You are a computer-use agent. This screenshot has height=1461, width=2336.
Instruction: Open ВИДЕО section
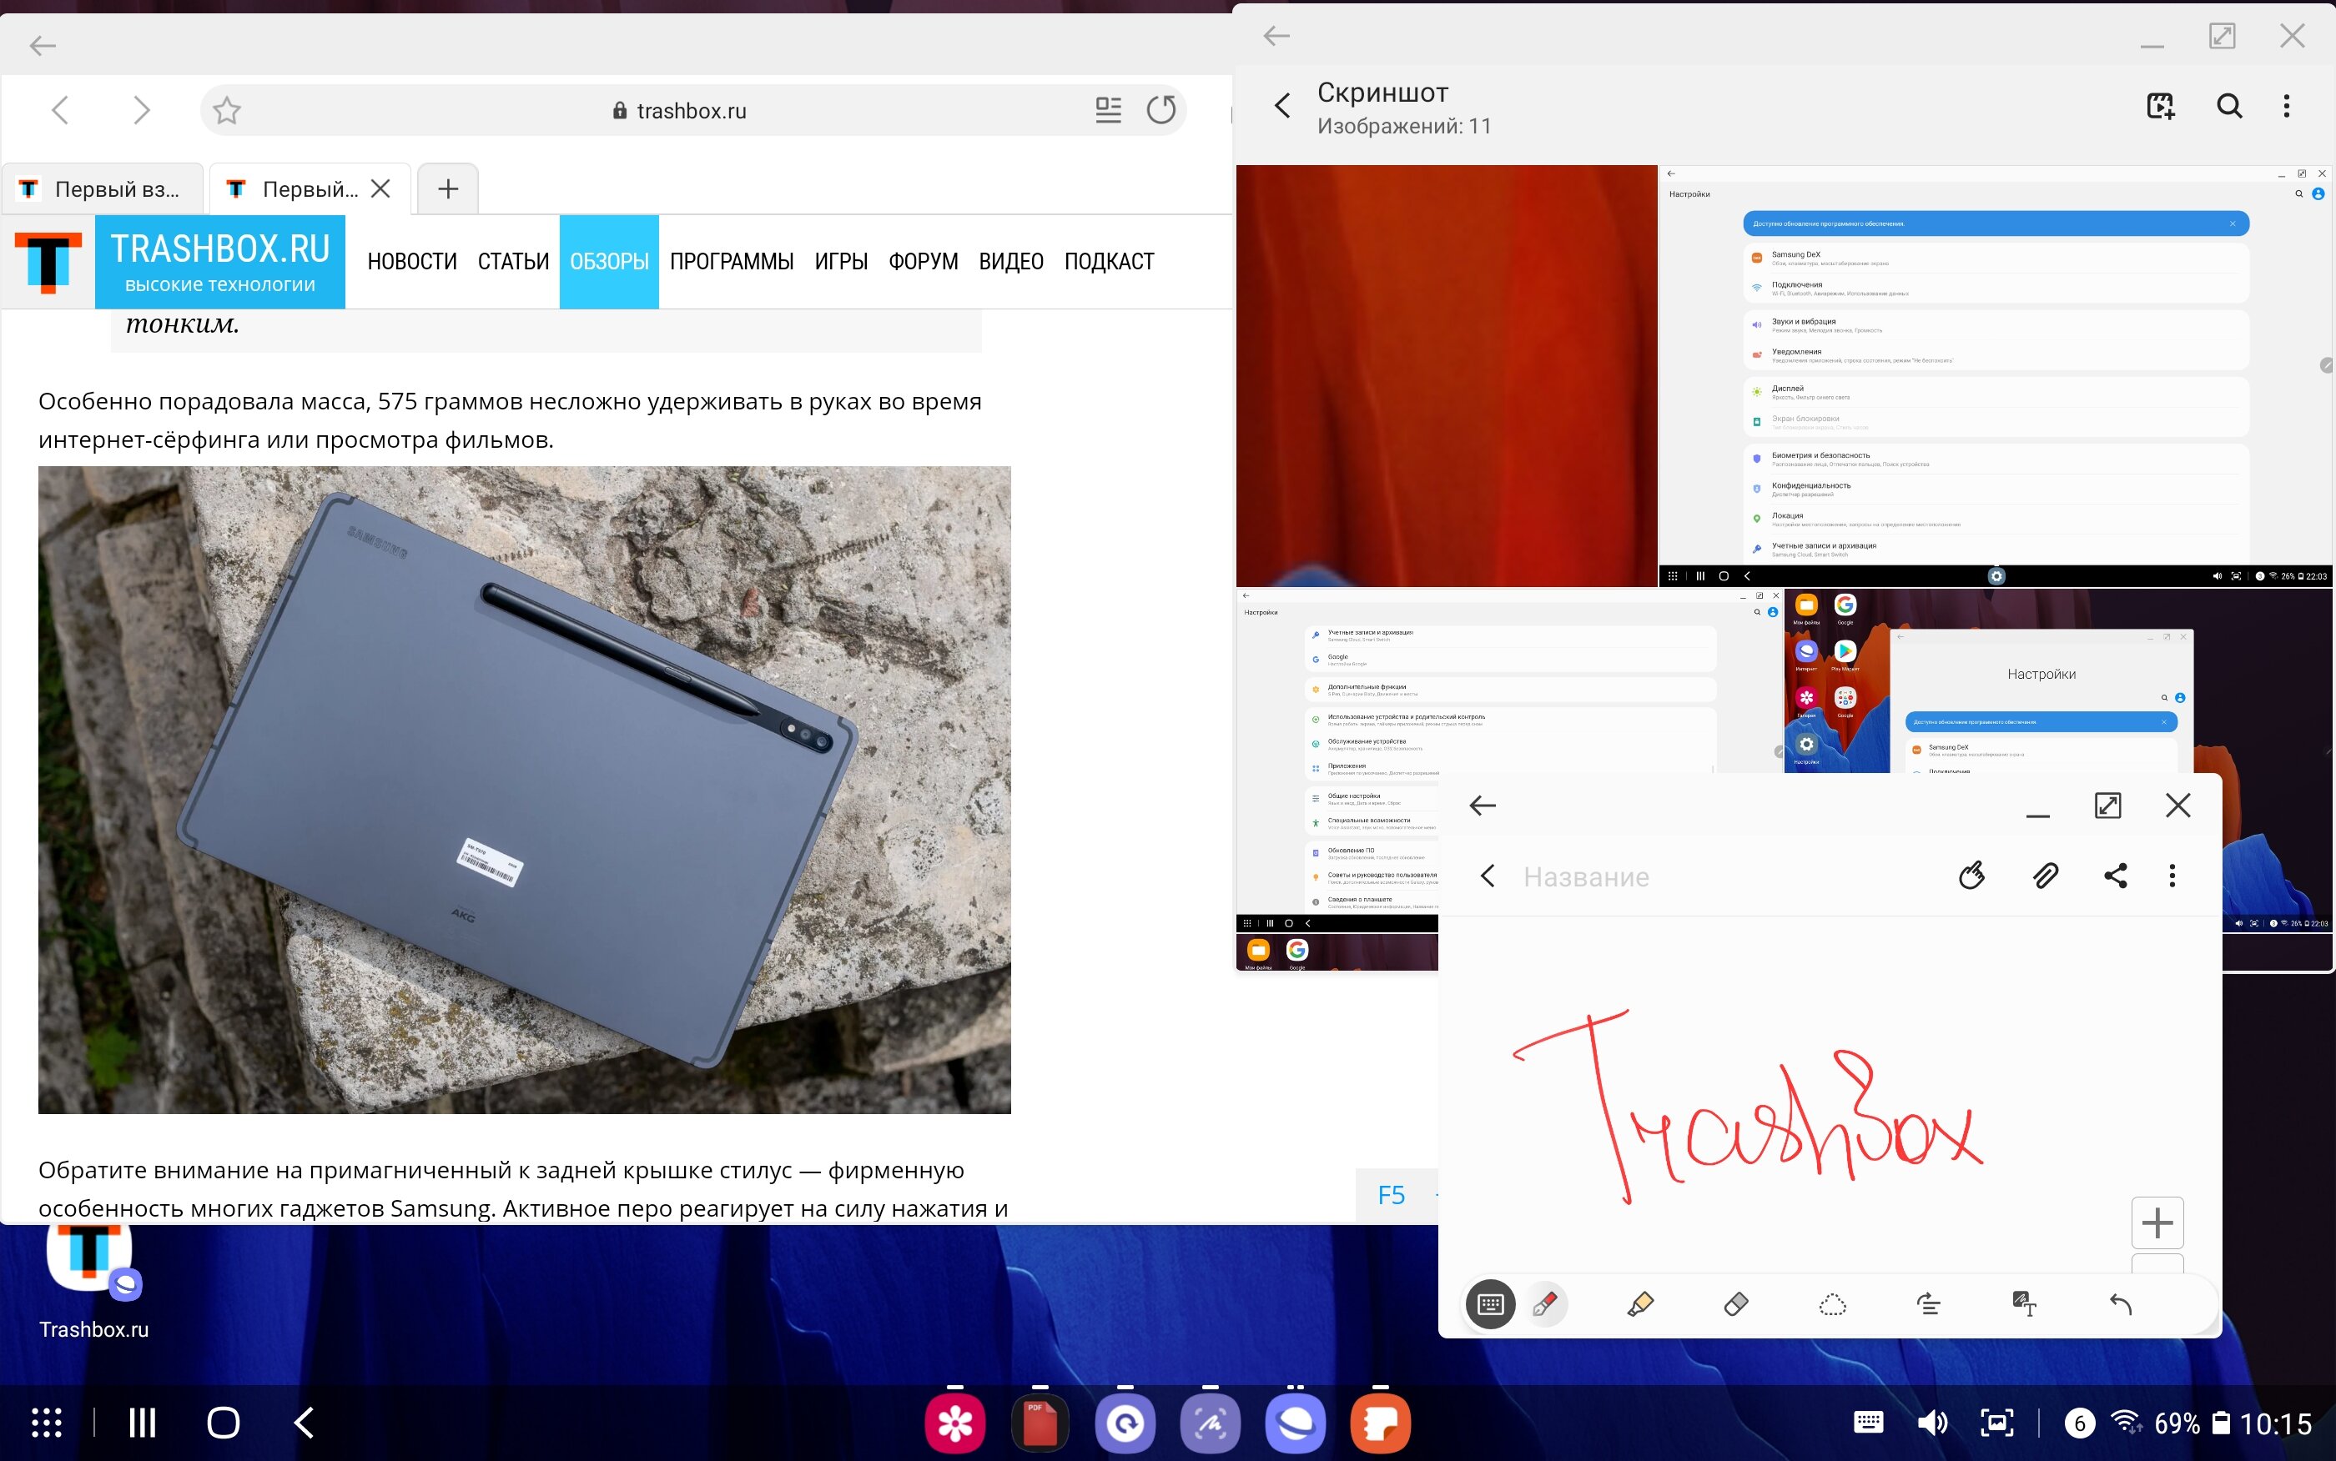click(x=1011, y=262)
